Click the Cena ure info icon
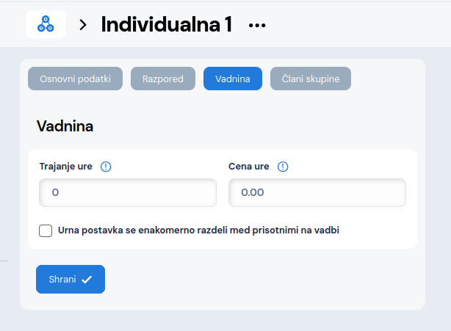The height and width of the screenshot is (331, 451). tap(283, 167)
